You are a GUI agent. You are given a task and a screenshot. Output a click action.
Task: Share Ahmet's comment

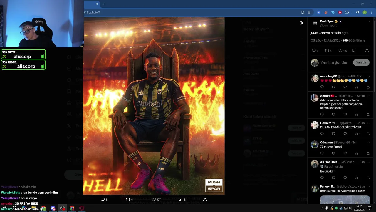[368, 114]
